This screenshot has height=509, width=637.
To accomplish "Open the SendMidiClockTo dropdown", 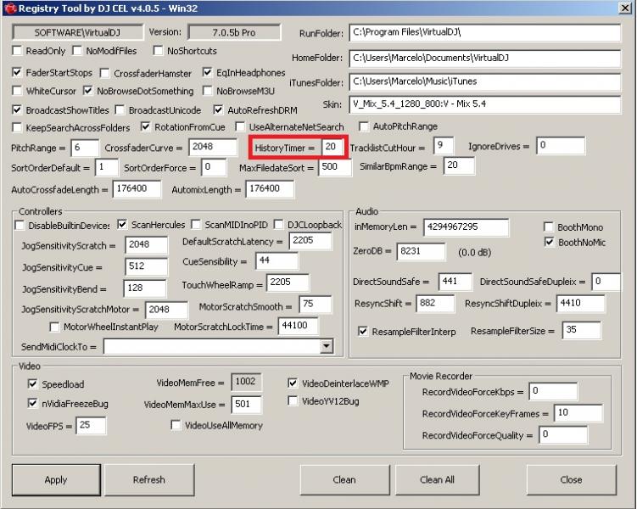I will (327, 346).
